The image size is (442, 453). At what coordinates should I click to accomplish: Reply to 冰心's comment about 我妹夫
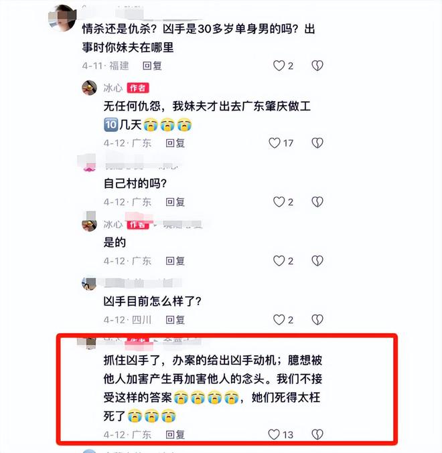(x=175, y=143)
